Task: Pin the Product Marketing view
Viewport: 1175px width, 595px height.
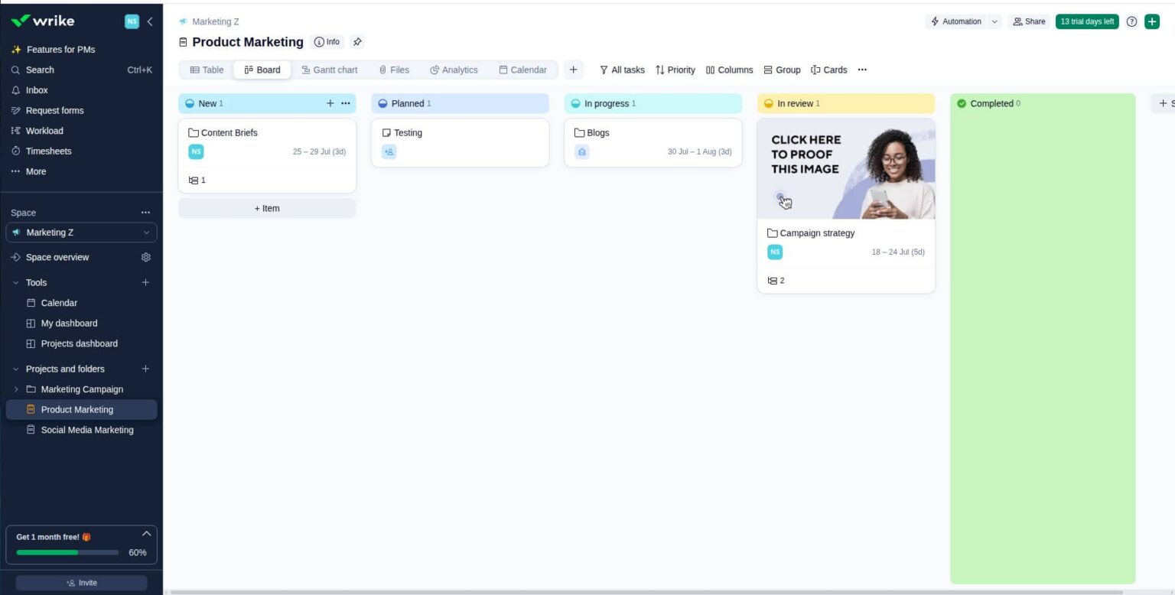Action: pos(357,42)
